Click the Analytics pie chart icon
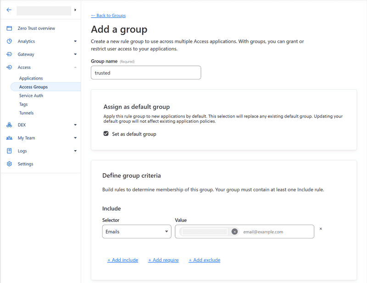The image size is (367, 283). click(9, 41)
